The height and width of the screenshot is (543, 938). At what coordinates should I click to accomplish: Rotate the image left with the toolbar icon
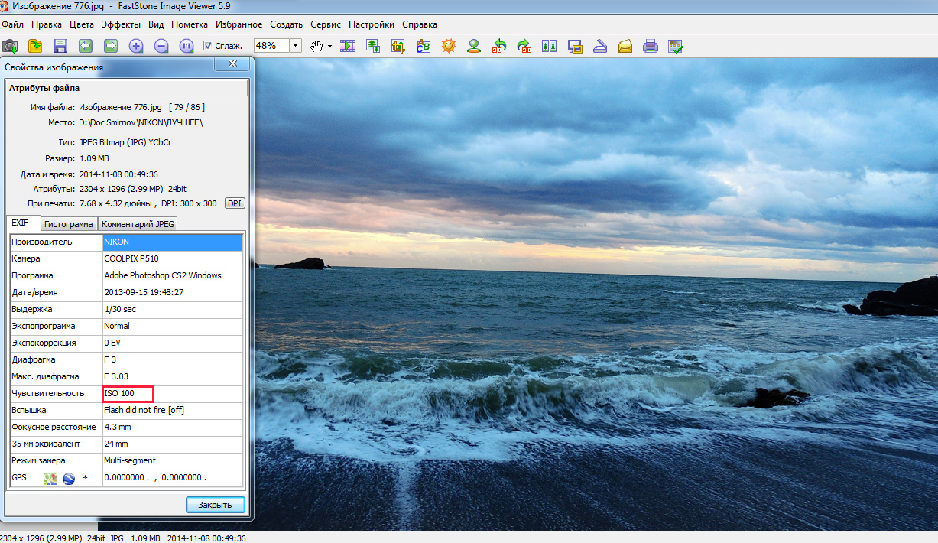499,46
